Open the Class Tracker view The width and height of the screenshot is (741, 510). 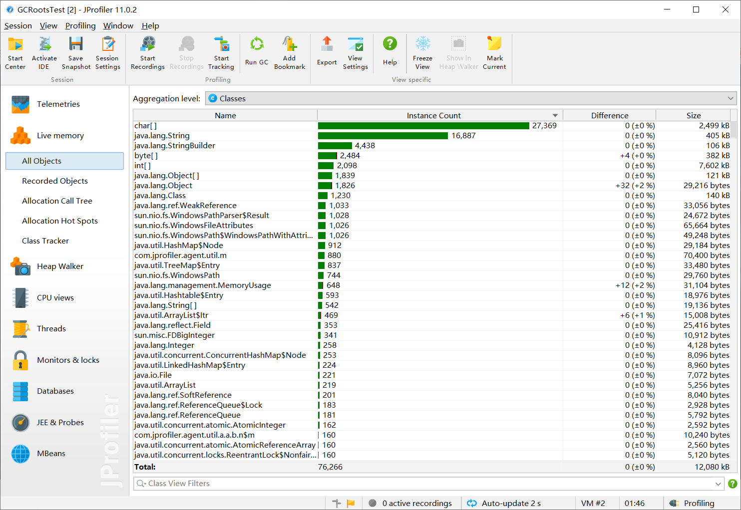click(x=45, y=241)
